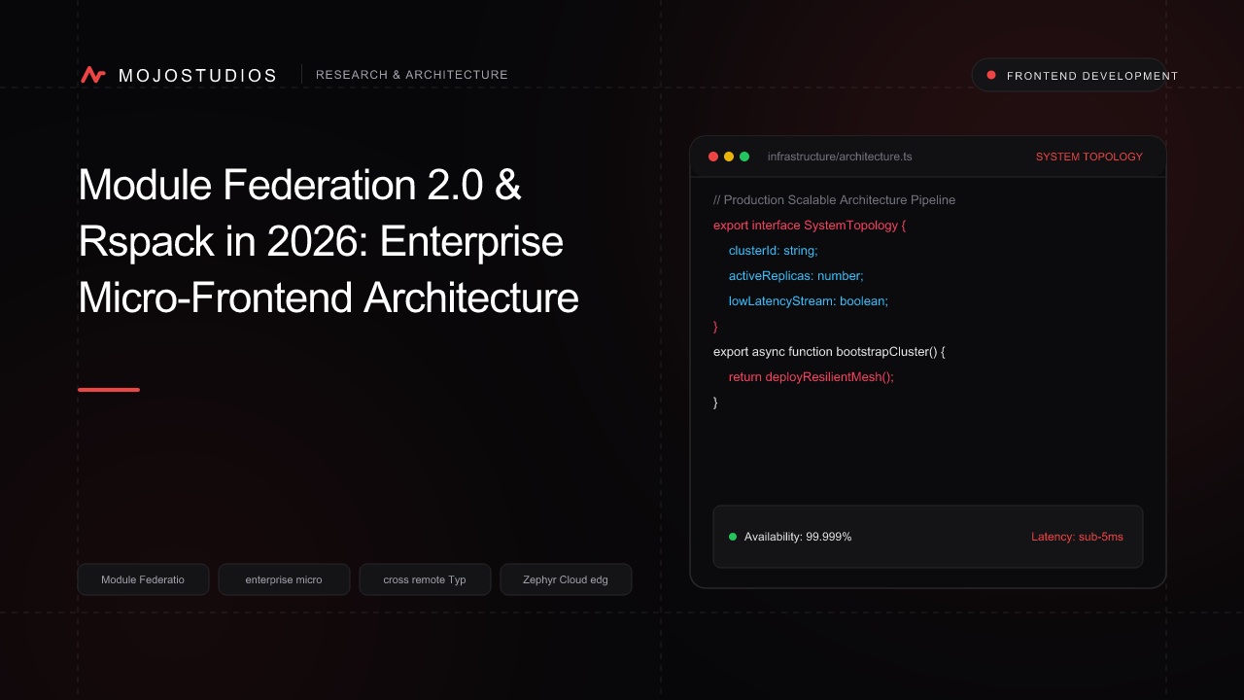Click the Latency: sub-5ms indicator
The image size is (1244, 700).
(x=1077, y=537)
